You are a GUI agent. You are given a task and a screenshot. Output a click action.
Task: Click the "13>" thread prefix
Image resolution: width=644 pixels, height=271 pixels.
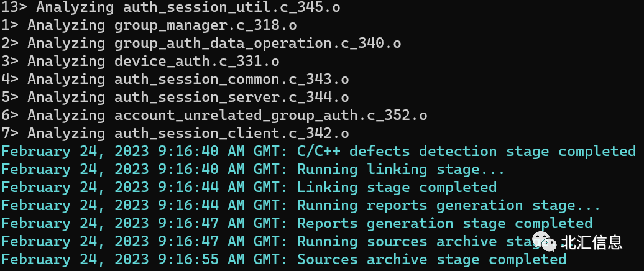coord(14,8)
